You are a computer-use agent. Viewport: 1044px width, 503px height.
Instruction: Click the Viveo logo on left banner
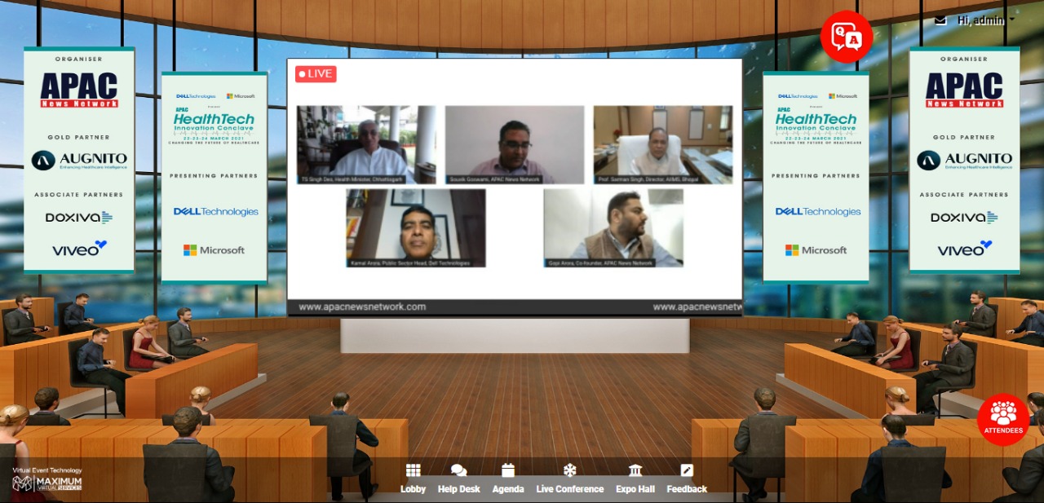click(79, 248)
